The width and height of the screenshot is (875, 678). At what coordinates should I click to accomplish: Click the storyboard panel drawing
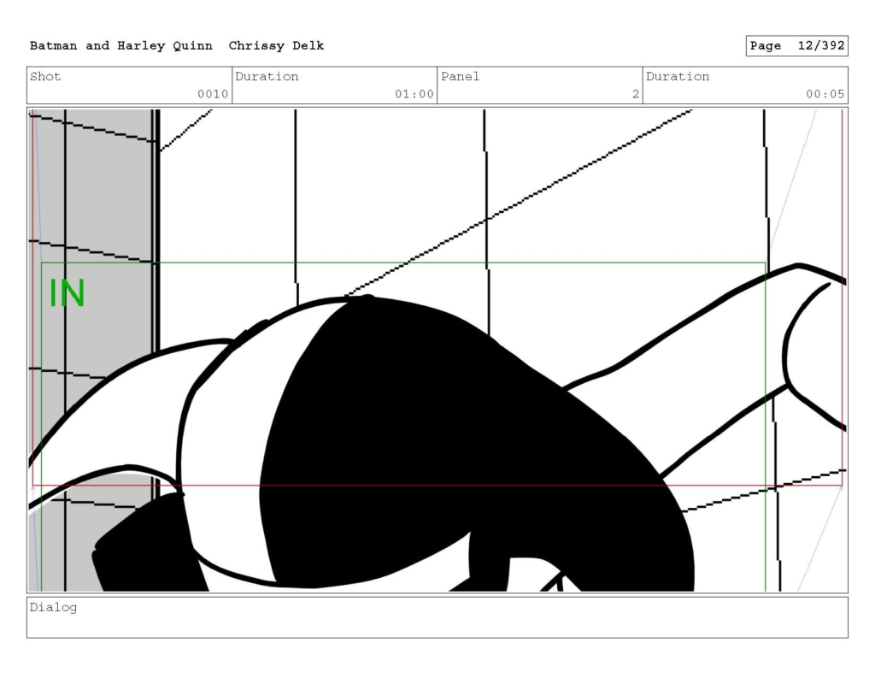[437, 351]
